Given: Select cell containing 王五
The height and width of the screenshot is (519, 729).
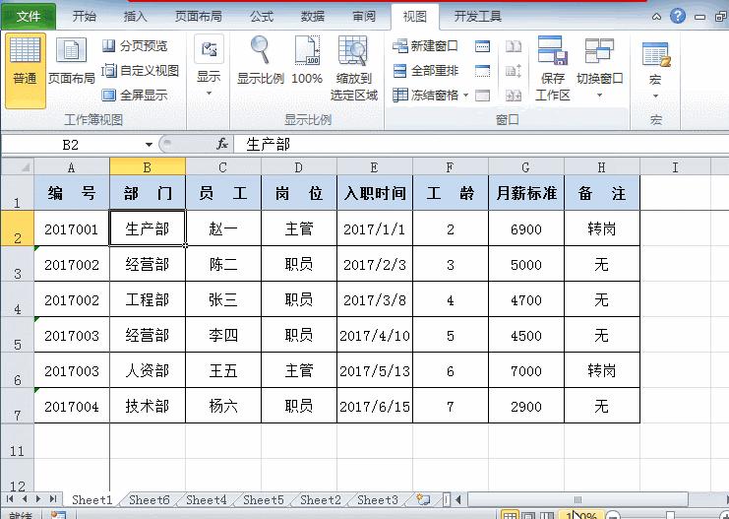Looking at the screenshot, I should [223, 370].
